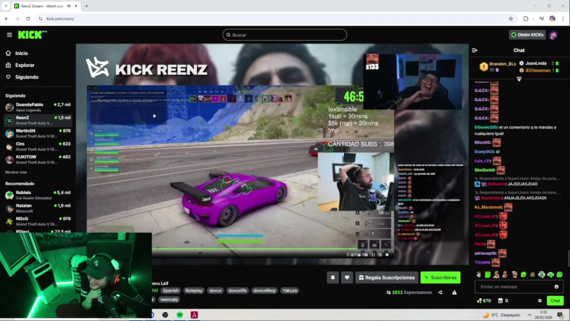The height and width of the screenshot is (321, 570).
Task: Click the share stream icon
Action: pos(440,292)
